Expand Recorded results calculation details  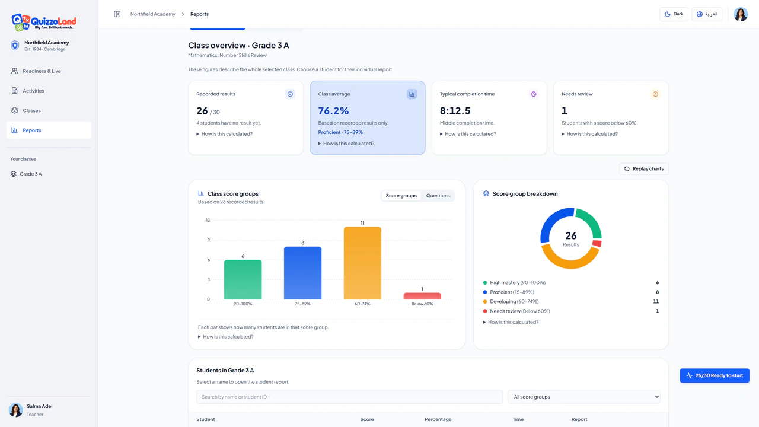pyautogui.click(x=225, y=134)
